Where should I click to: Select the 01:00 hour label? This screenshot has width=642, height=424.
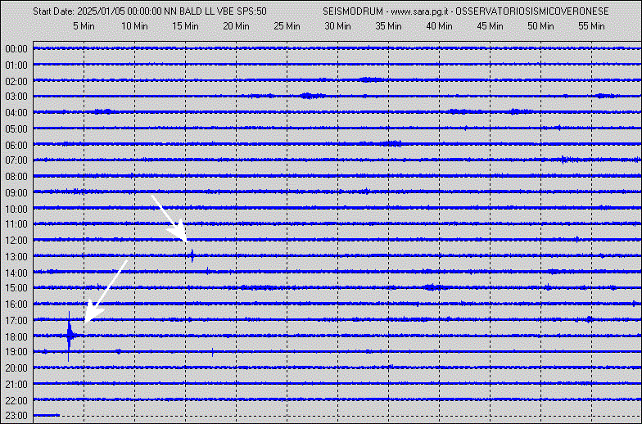(x=16, y=65)
